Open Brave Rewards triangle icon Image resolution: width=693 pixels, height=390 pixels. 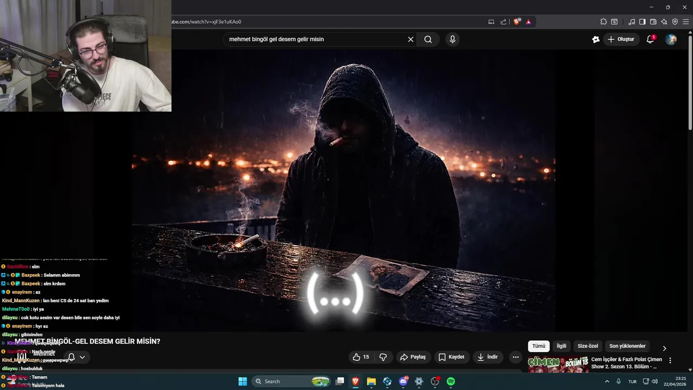coord(528,22)
